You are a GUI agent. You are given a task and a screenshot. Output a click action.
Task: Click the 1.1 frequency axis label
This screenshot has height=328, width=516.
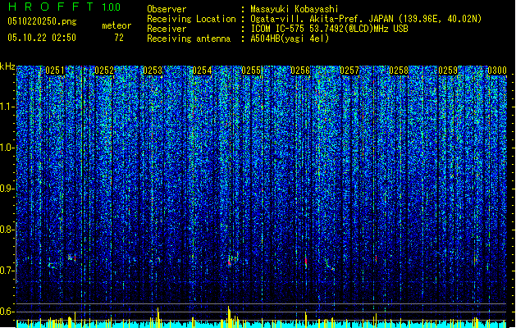(x=7, y=107)
